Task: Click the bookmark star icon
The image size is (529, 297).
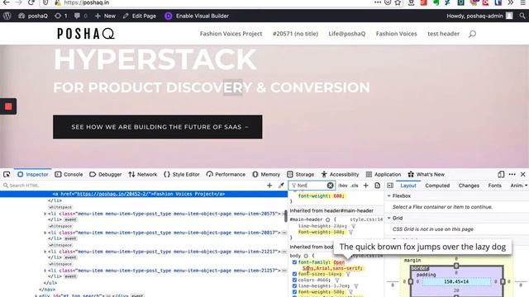Action: (x=398, y=2)
